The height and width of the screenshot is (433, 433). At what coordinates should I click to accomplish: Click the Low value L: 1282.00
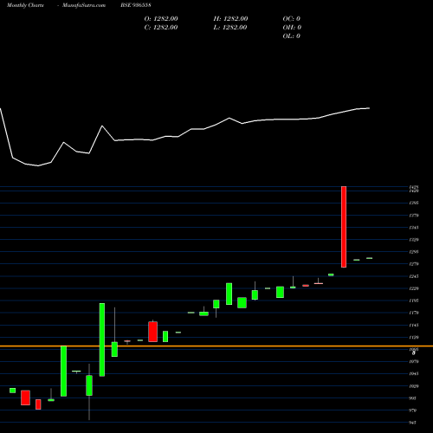pyautogui.click(x=230, y=28)
